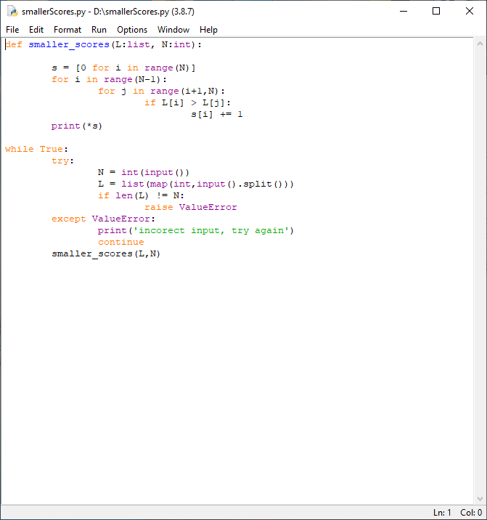Open the Edit menu
The image size is (487, 520).
[36, 30]
